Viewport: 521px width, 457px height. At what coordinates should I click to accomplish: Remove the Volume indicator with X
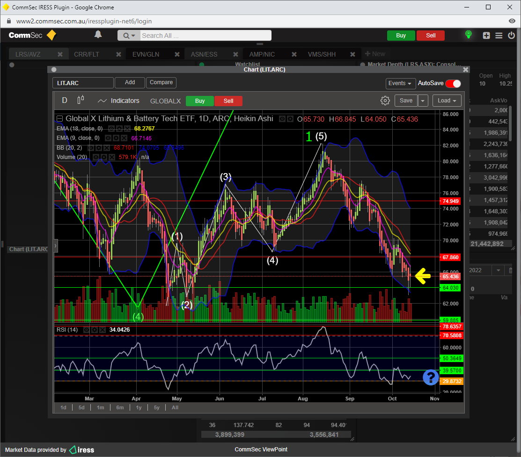[111, 157]
